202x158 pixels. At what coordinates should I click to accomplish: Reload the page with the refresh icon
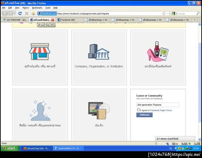[x=20, y=13]
